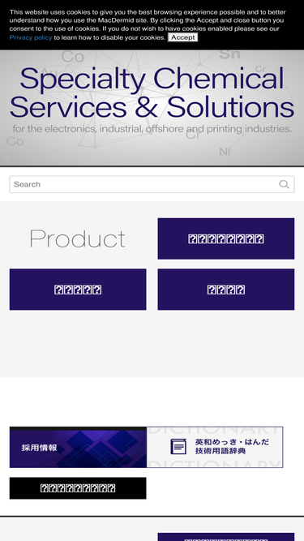The image size is (304, 541).
Task: Click the left purple button below Product
Action: [78, 290]
